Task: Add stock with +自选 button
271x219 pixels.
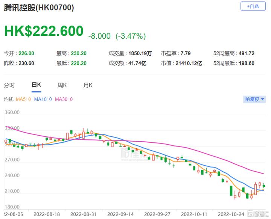Action: pyautogui.click(x=253, y=6)
